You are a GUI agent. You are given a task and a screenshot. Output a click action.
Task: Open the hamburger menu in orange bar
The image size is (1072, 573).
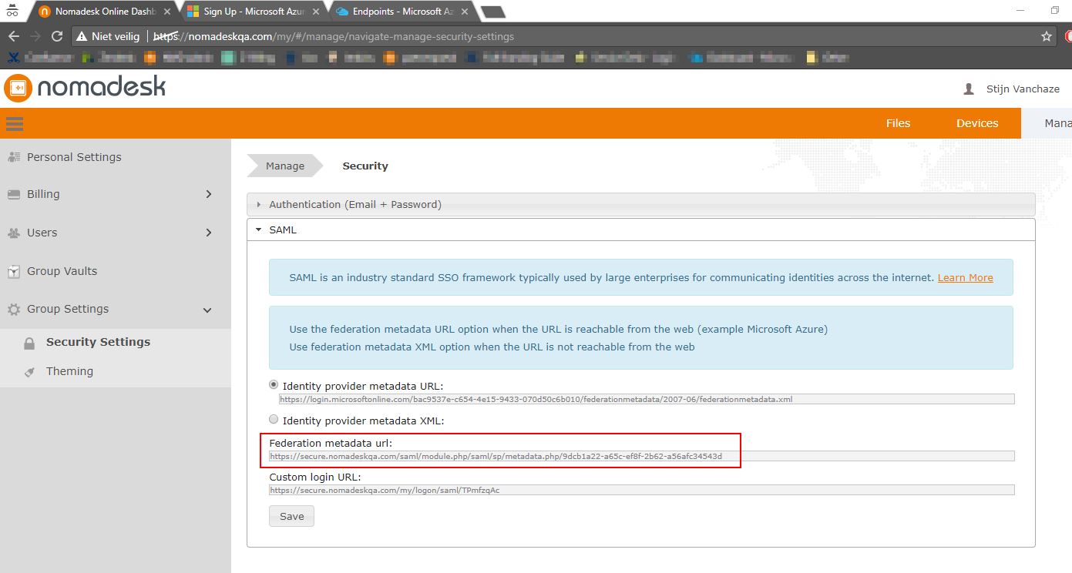15,123
